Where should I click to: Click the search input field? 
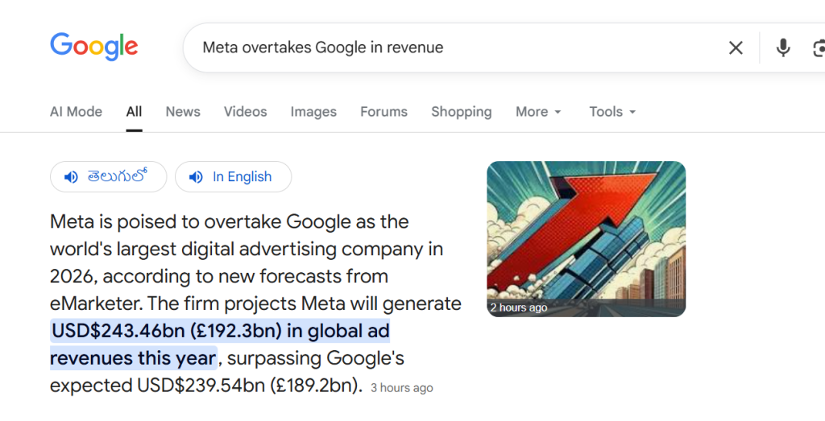pos(451,47)
